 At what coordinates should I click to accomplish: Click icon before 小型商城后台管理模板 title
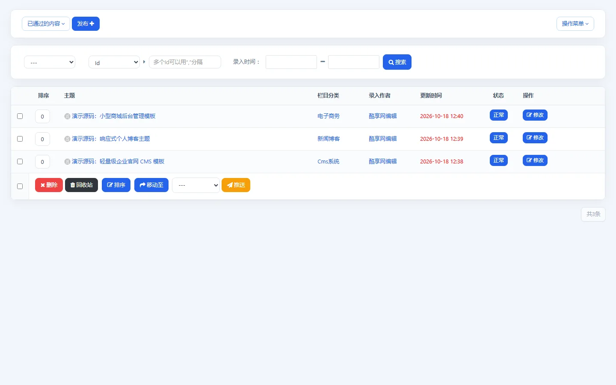coord(67,116)
